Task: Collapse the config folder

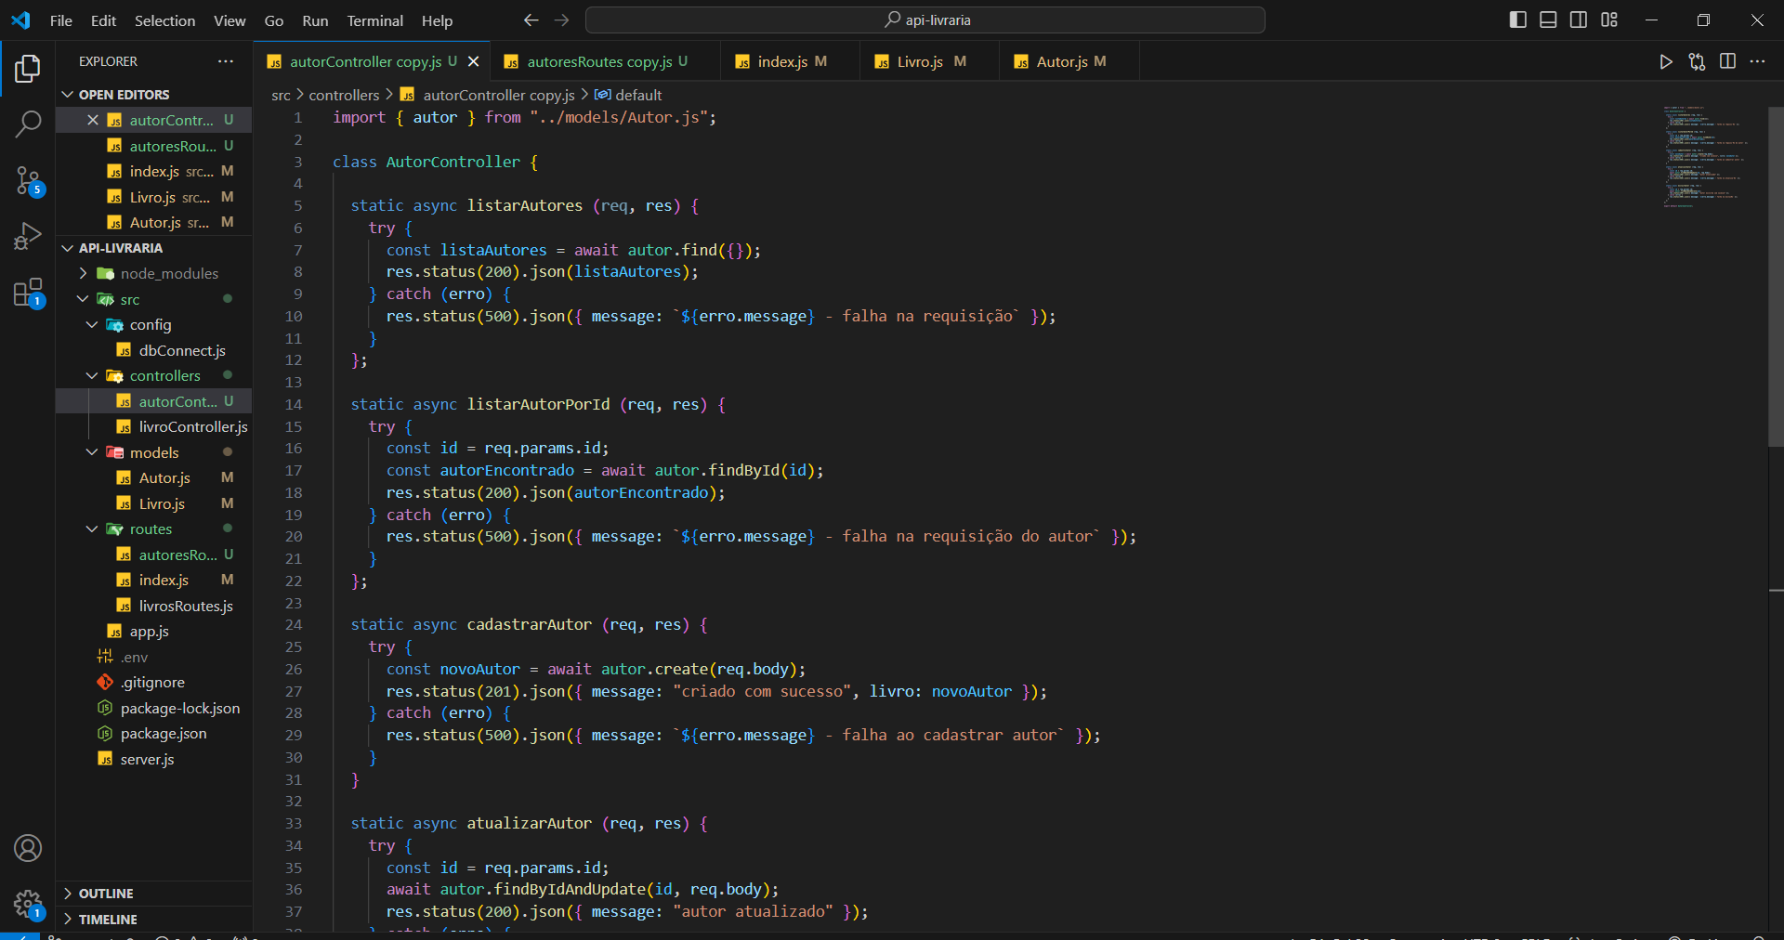Action: (153, 324)
